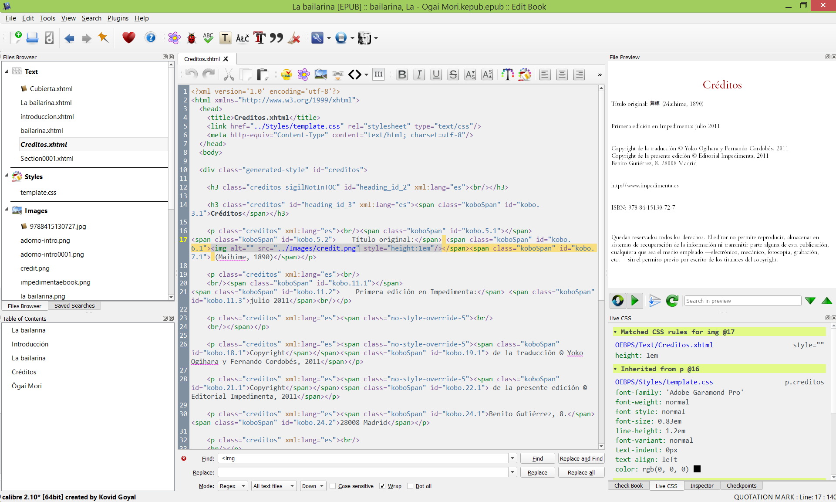Click the red heart donate icon
Image resolution: width=836 pixels, height=502 pixels.
128,38
